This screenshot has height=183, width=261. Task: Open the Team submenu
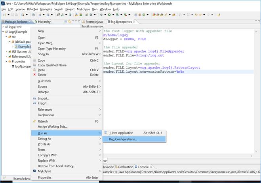click(x=67, y=150)
